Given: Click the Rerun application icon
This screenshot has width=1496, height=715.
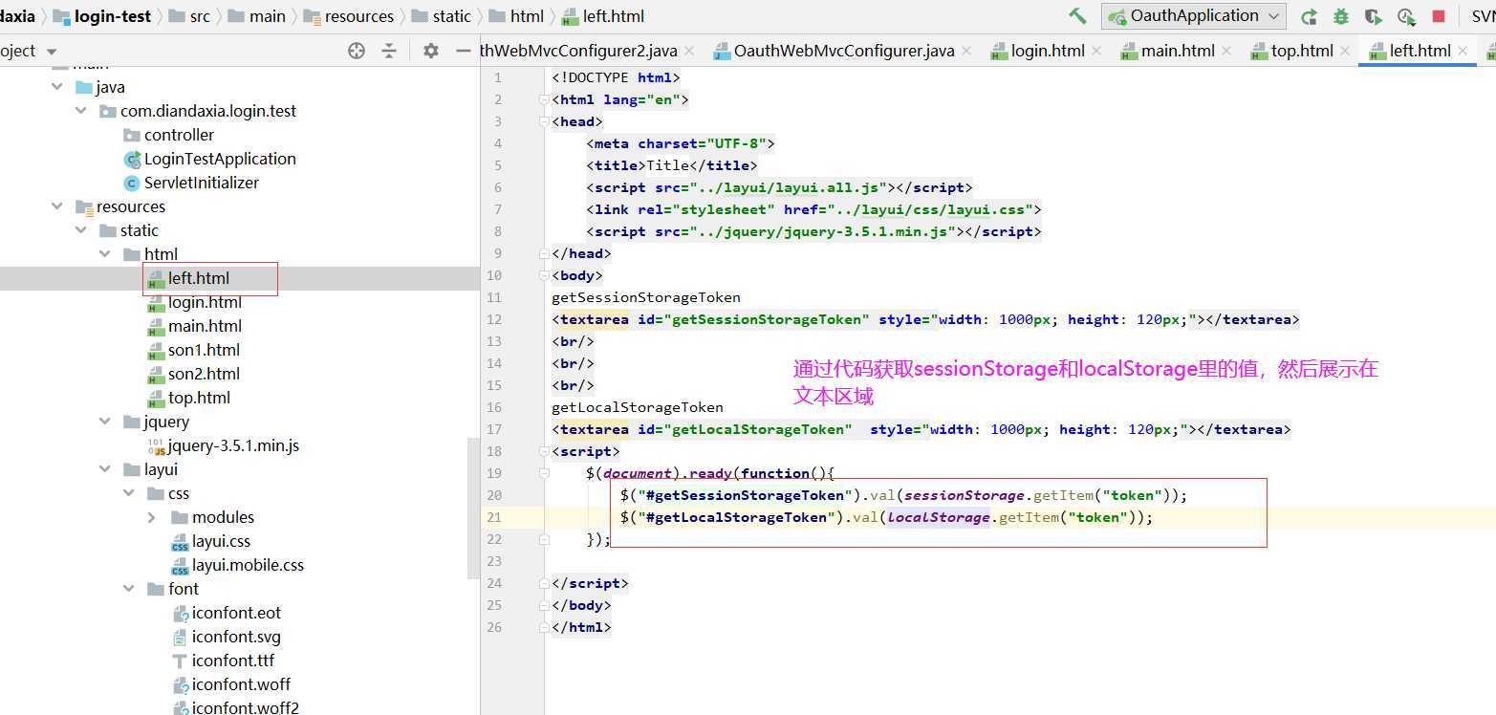Looking at the screenshot, I should 1310,16.
